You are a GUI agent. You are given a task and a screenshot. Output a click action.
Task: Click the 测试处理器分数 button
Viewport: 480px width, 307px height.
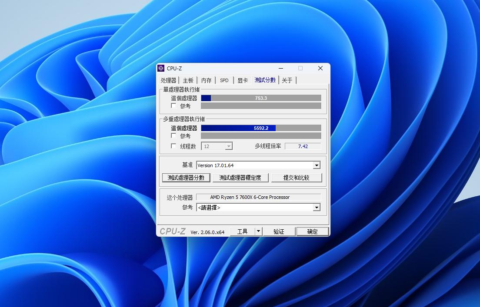pos(186,178)
